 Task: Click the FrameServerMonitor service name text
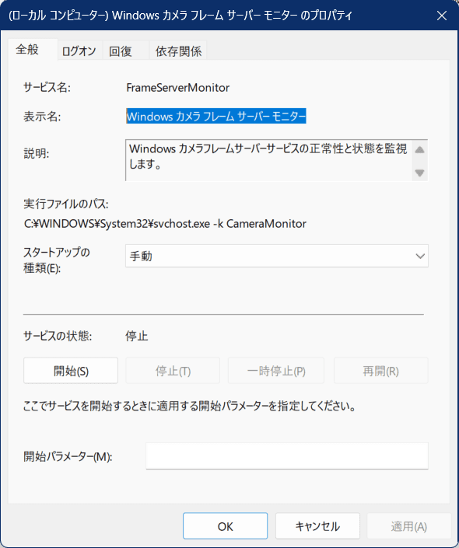coord(177,87)
